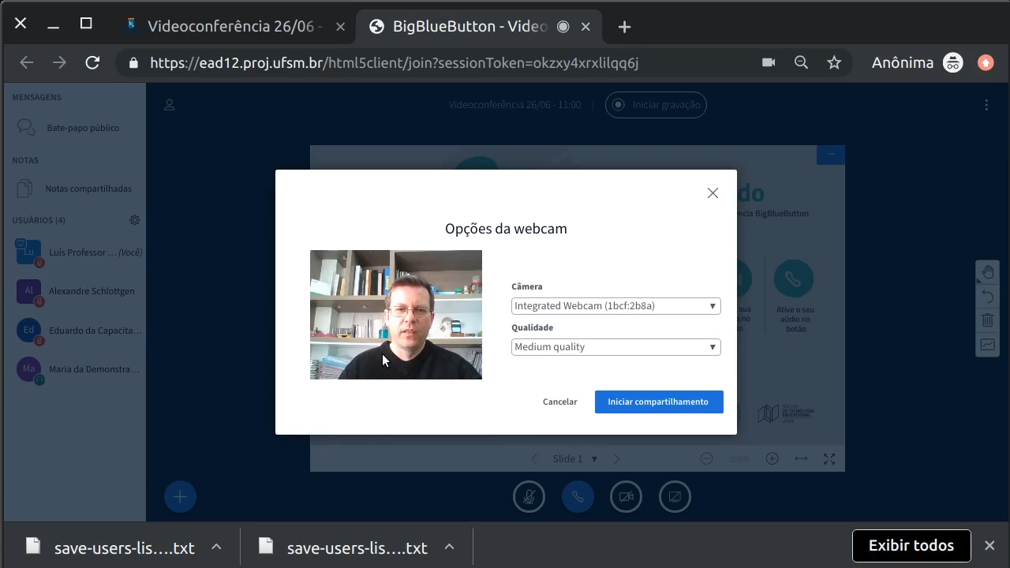The image size is (1010, 568).
Task: Toggle multi-user whiteboard icon
Action: [x=988, y=345]
